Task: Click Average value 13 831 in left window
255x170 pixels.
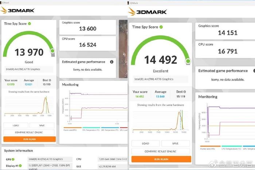Action: click(28, 84)
